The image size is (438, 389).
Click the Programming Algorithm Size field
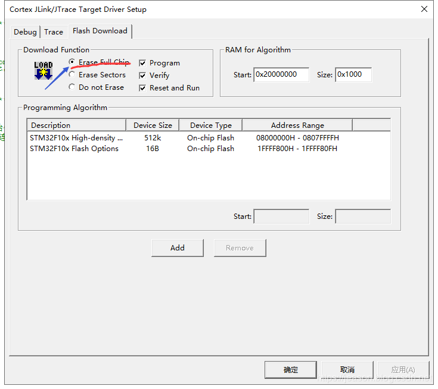363,216
